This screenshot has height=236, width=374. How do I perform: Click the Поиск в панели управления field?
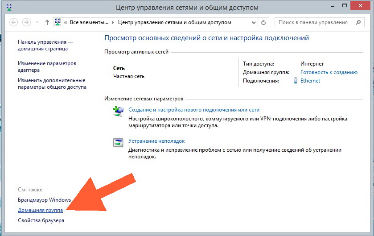[x=313, y=22]
